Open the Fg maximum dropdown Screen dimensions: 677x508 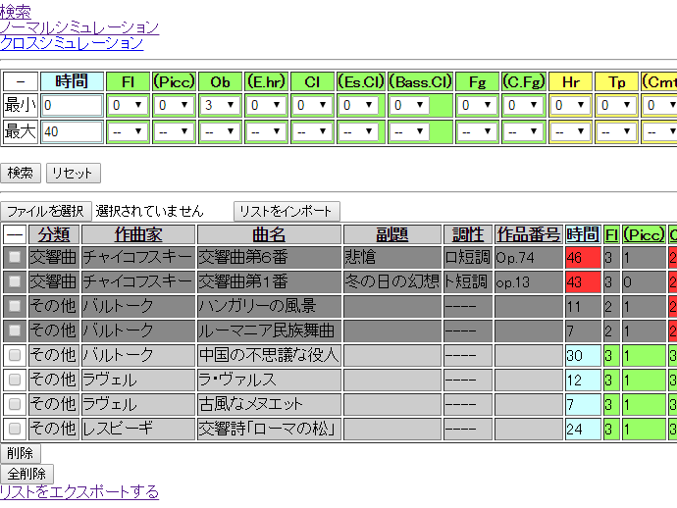(x=477, y=130)
